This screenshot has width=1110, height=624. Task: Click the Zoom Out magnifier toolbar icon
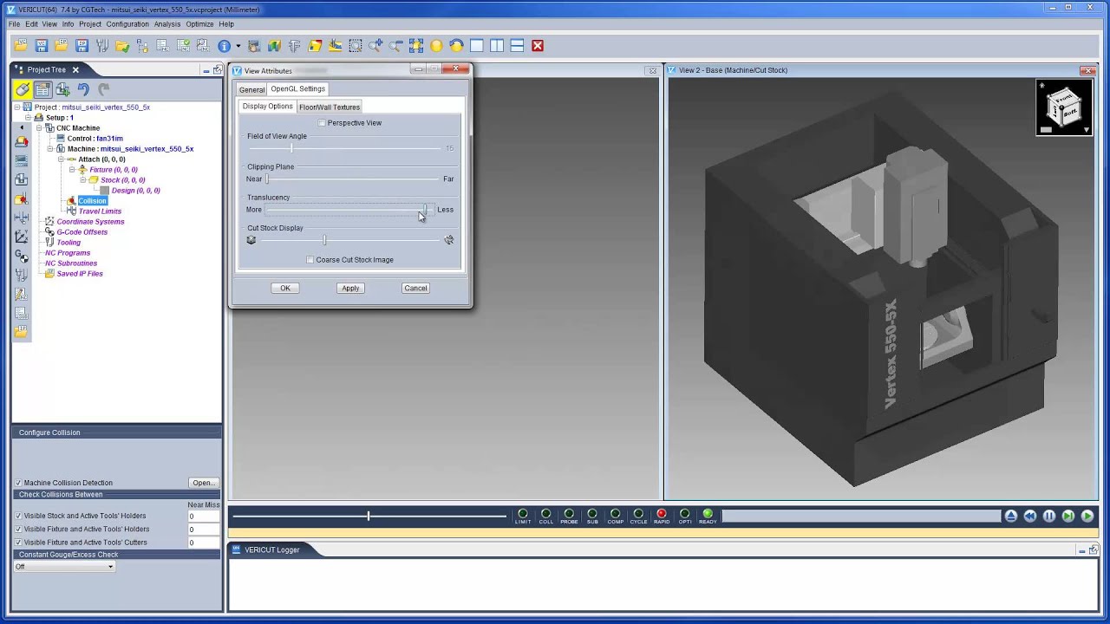pos(395,46)
